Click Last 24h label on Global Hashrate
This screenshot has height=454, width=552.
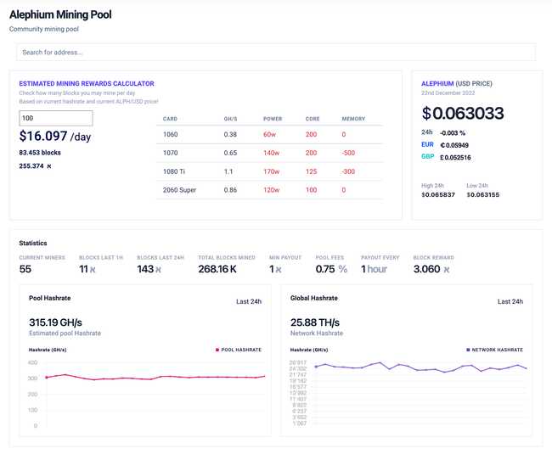tap(510, 301)
